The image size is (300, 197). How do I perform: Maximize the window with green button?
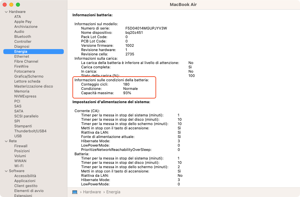pos(18,5)
